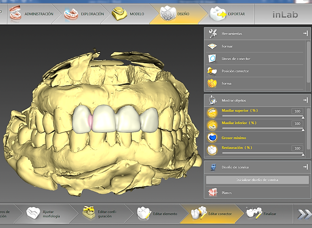Click the Herramientas wrench icon
The height and width of the screenshot is (228, 312).
coord(213,33)
